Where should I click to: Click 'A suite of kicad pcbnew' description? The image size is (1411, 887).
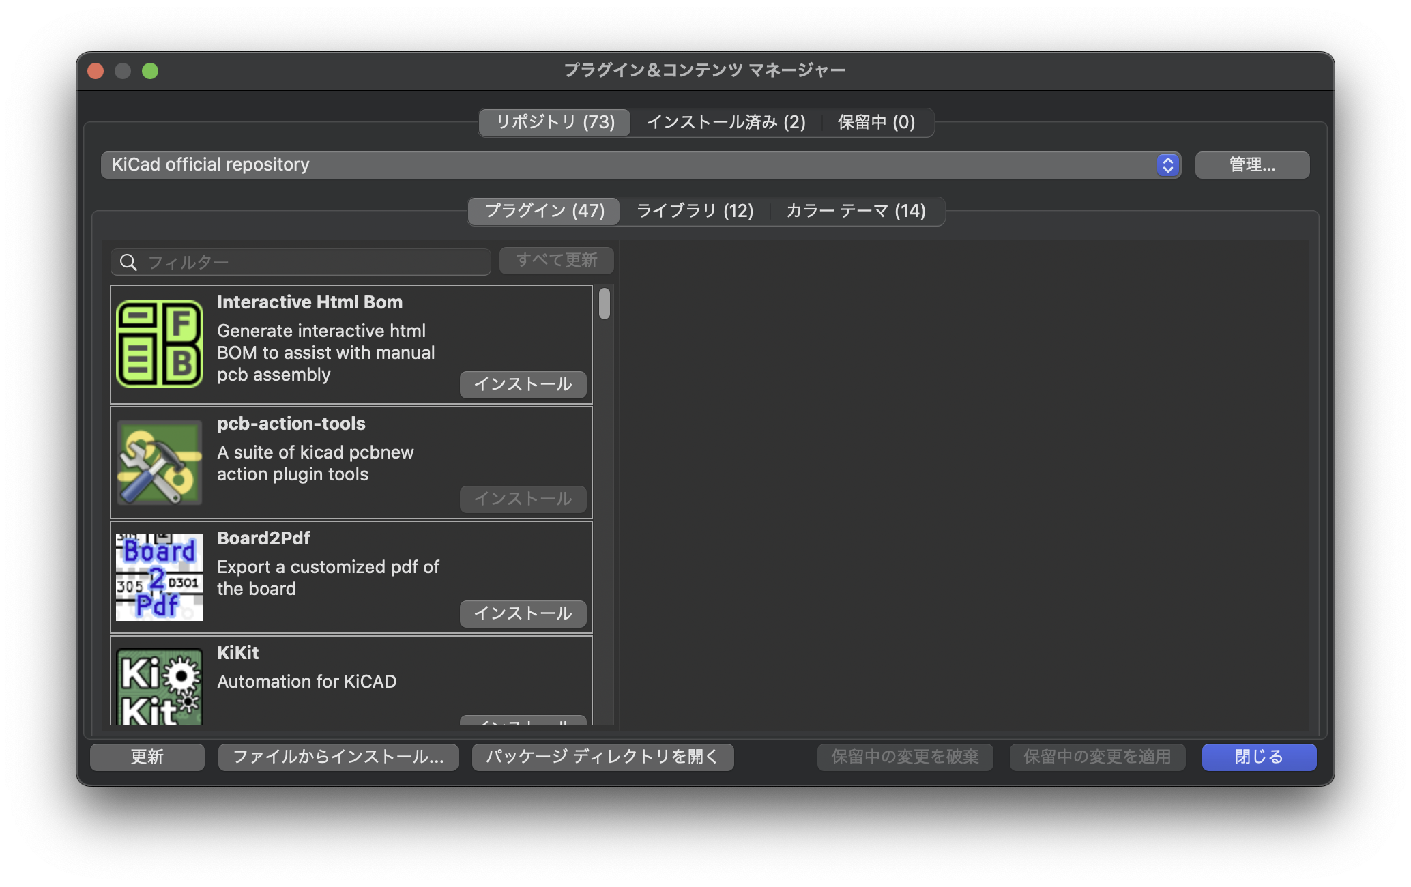315,463
